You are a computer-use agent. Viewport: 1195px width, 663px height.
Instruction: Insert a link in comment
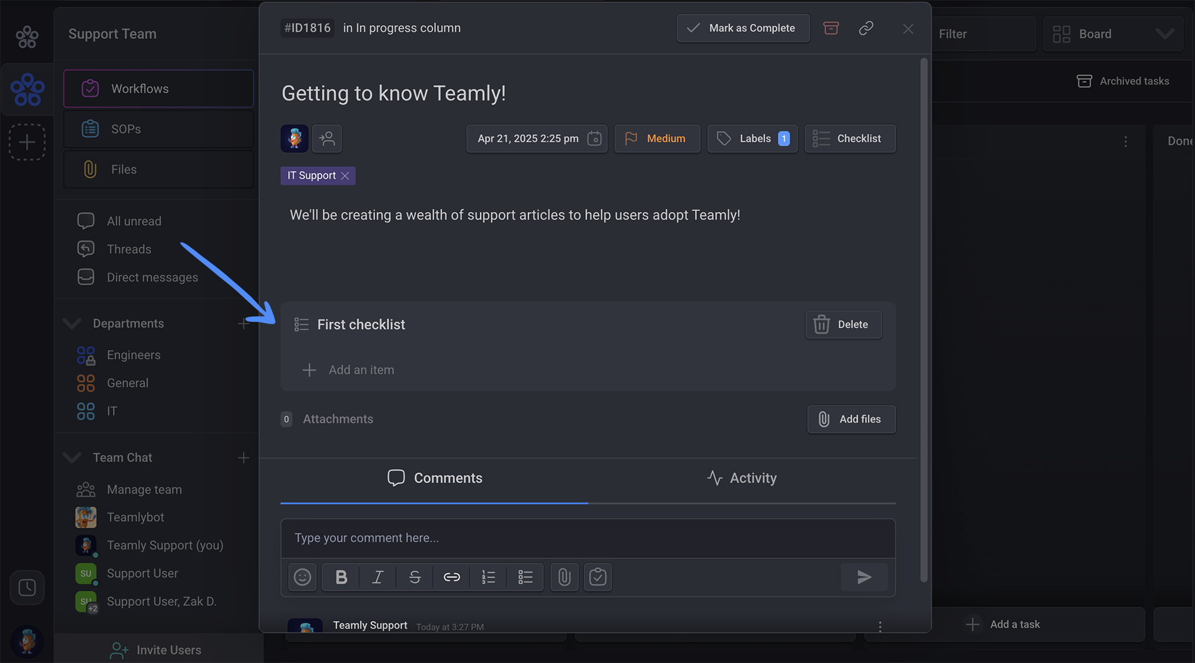[x=452, y=577]
